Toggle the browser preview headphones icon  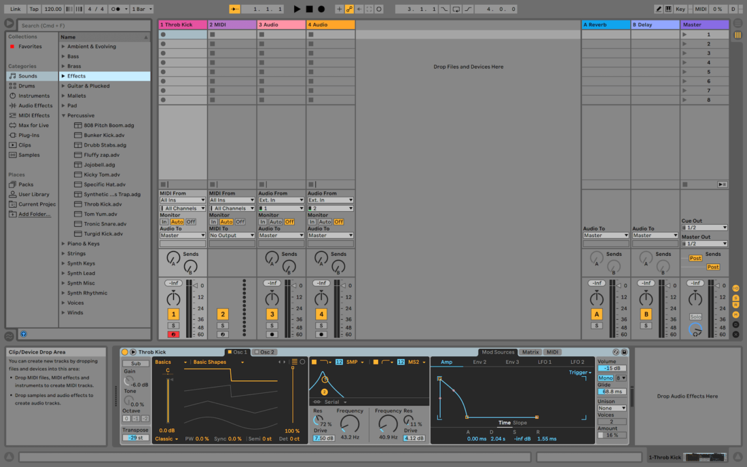pos(23,334)
